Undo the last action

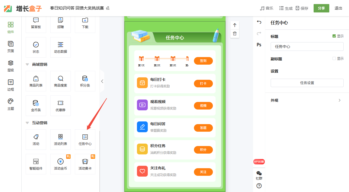(x=259, y=22)
